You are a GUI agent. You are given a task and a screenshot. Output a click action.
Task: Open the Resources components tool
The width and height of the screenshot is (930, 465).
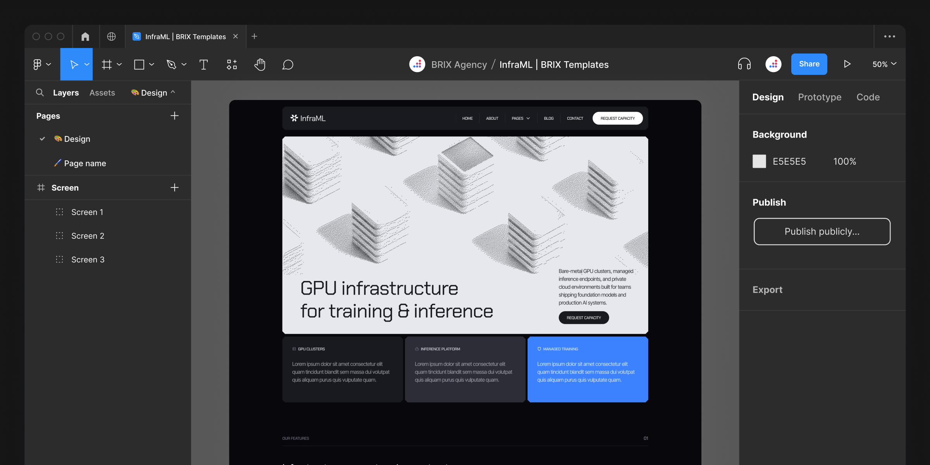[x=232, y=64]
